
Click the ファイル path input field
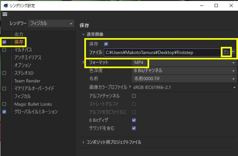(x=162, y=52)
